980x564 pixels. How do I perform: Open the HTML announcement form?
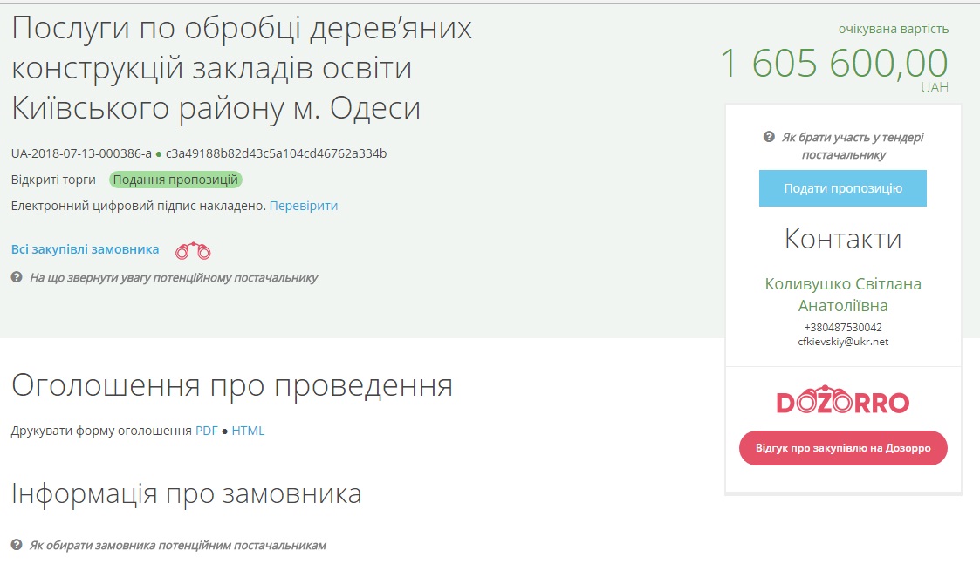click(x=248, y=431)
